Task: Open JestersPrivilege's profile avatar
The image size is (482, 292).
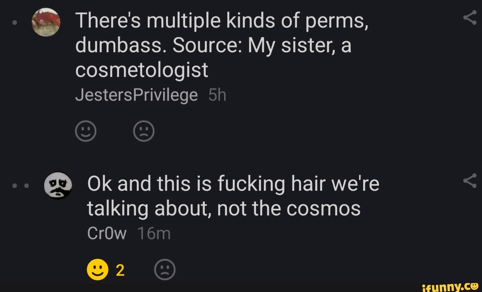Action: (46, 23)
